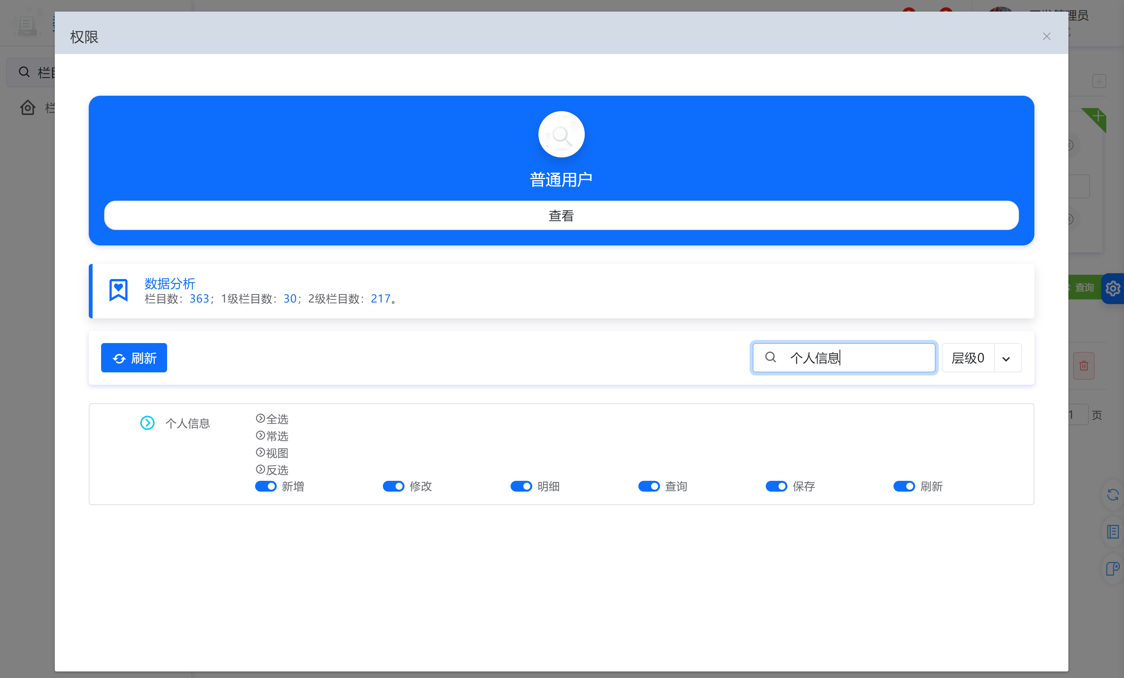Close the 权限 dialog
The image size is (1124, 678).
[x=1046, y=37]
